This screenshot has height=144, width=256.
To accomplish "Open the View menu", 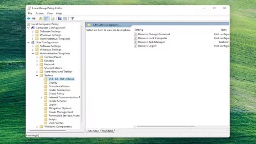I will point(50,13).
